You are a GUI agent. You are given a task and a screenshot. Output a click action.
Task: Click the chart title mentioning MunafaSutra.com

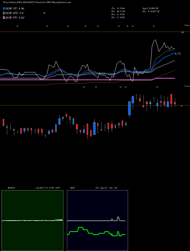pyautogui.click(x=37, y=2)
